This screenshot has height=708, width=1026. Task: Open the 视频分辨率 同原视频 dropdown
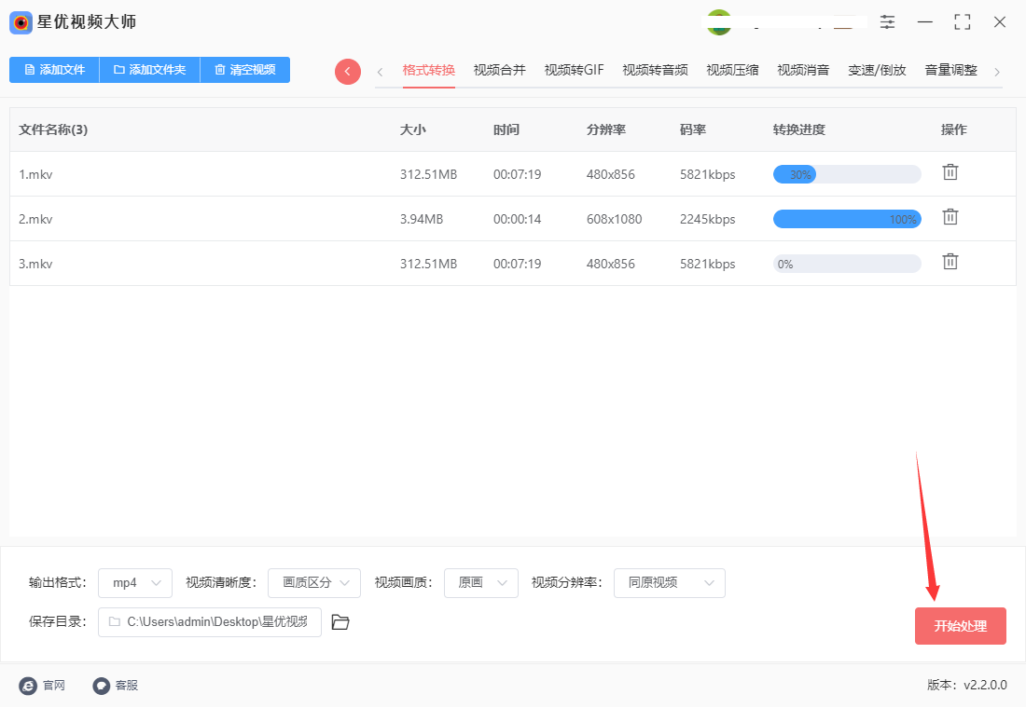pos(669,582)
